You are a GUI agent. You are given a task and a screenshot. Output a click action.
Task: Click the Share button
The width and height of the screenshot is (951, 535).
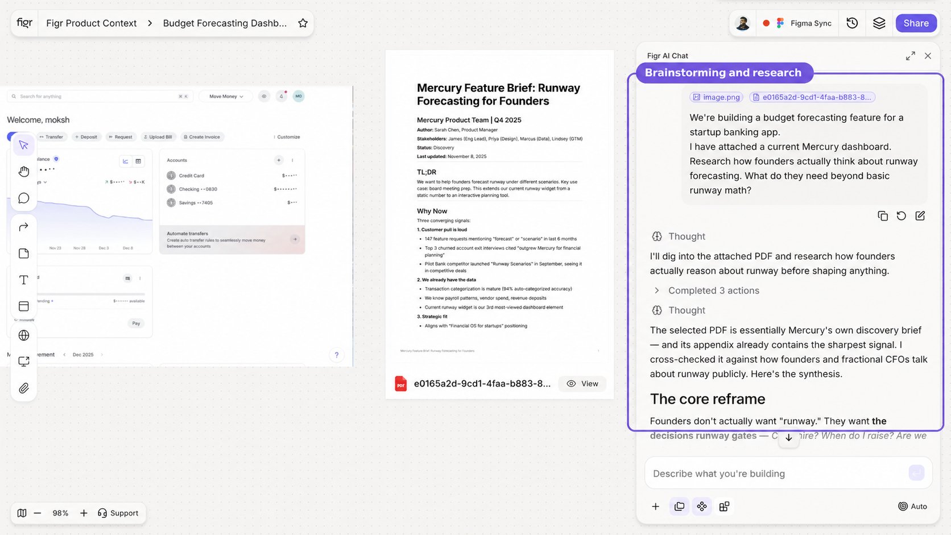coord(916,23)
